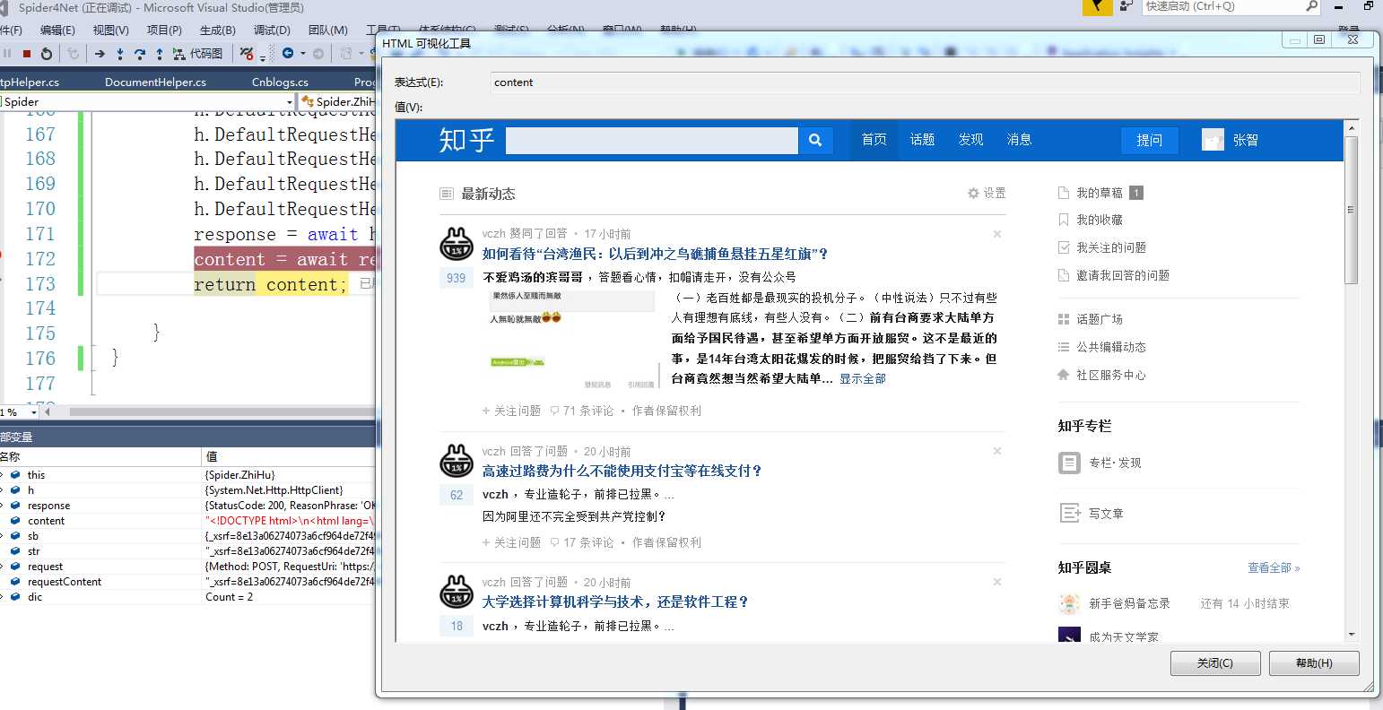Open the 我的收藏 link
The image size is (1383, 710).
pos(1099,220)
